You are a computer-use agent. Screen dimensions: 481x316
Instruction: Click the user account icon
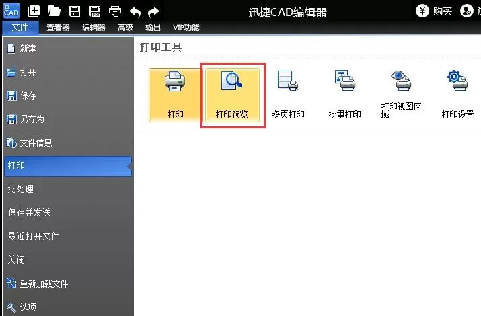click(467, 11)
